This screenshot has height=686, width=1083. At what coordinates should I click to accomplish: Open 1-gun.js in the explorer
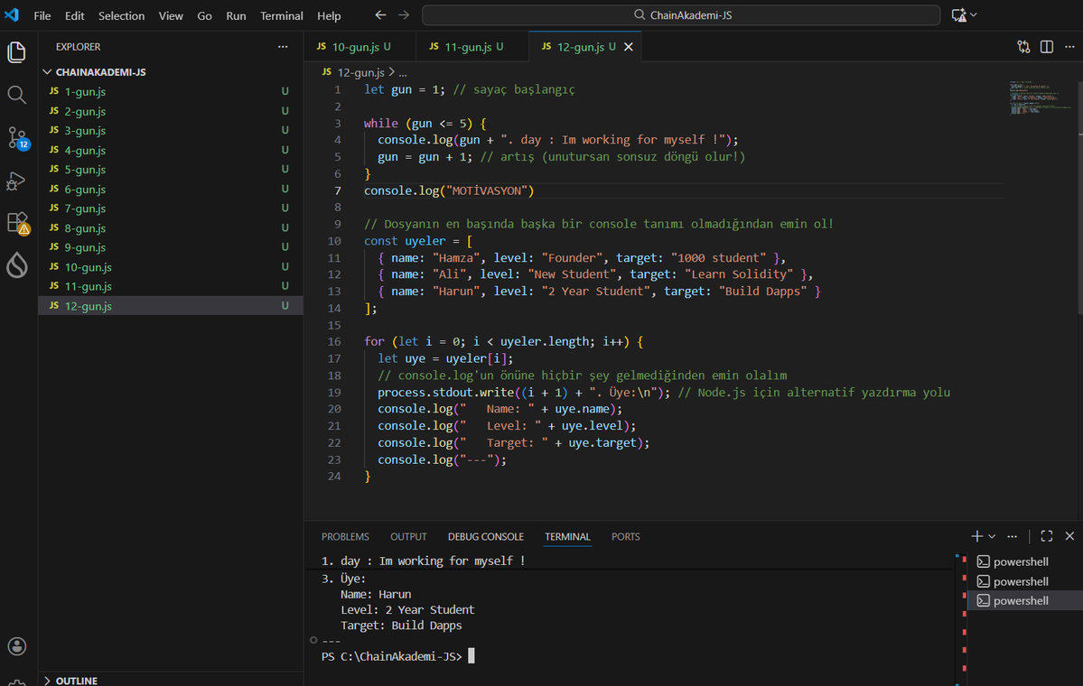(x=171, y=91)
